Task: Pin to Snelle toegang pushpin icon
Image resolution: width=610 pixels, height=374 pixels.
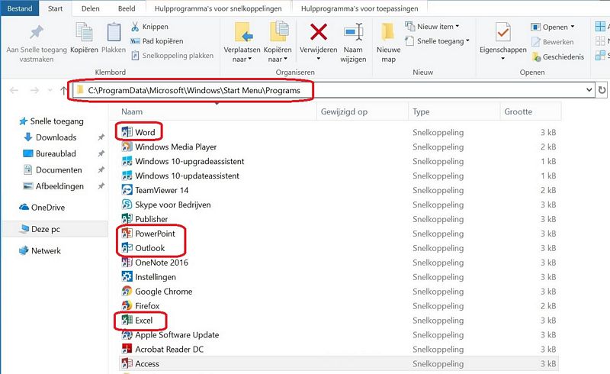Action: click(37, 32)
